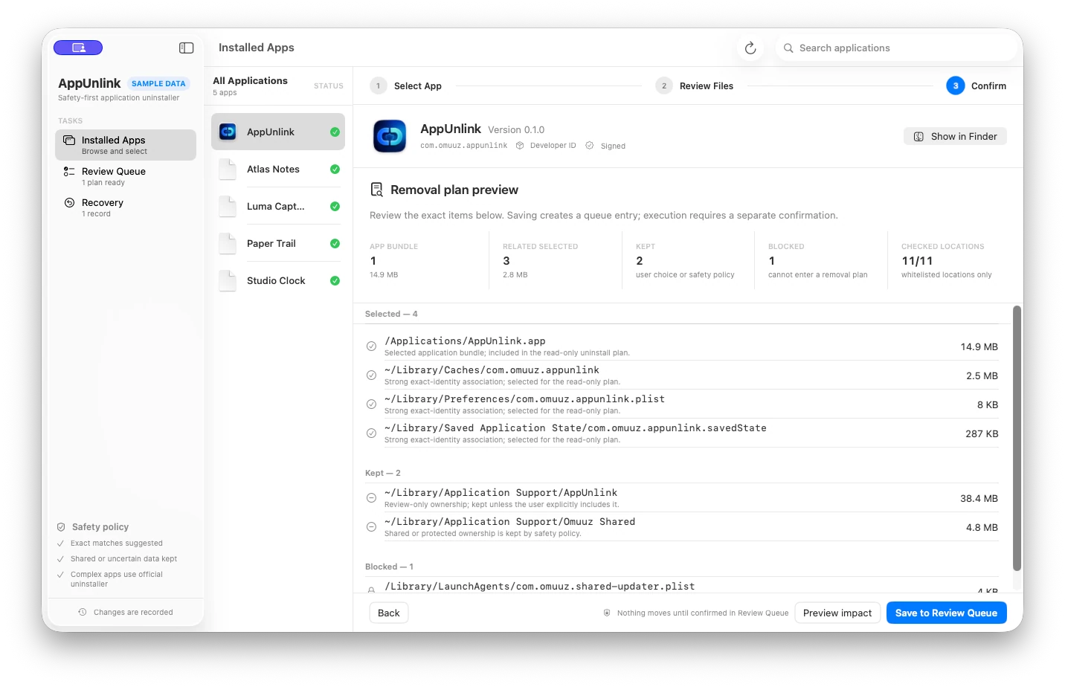
Task: Click the com.omuuz.shared-updater.plist blocked path
Action: point(540,586)
